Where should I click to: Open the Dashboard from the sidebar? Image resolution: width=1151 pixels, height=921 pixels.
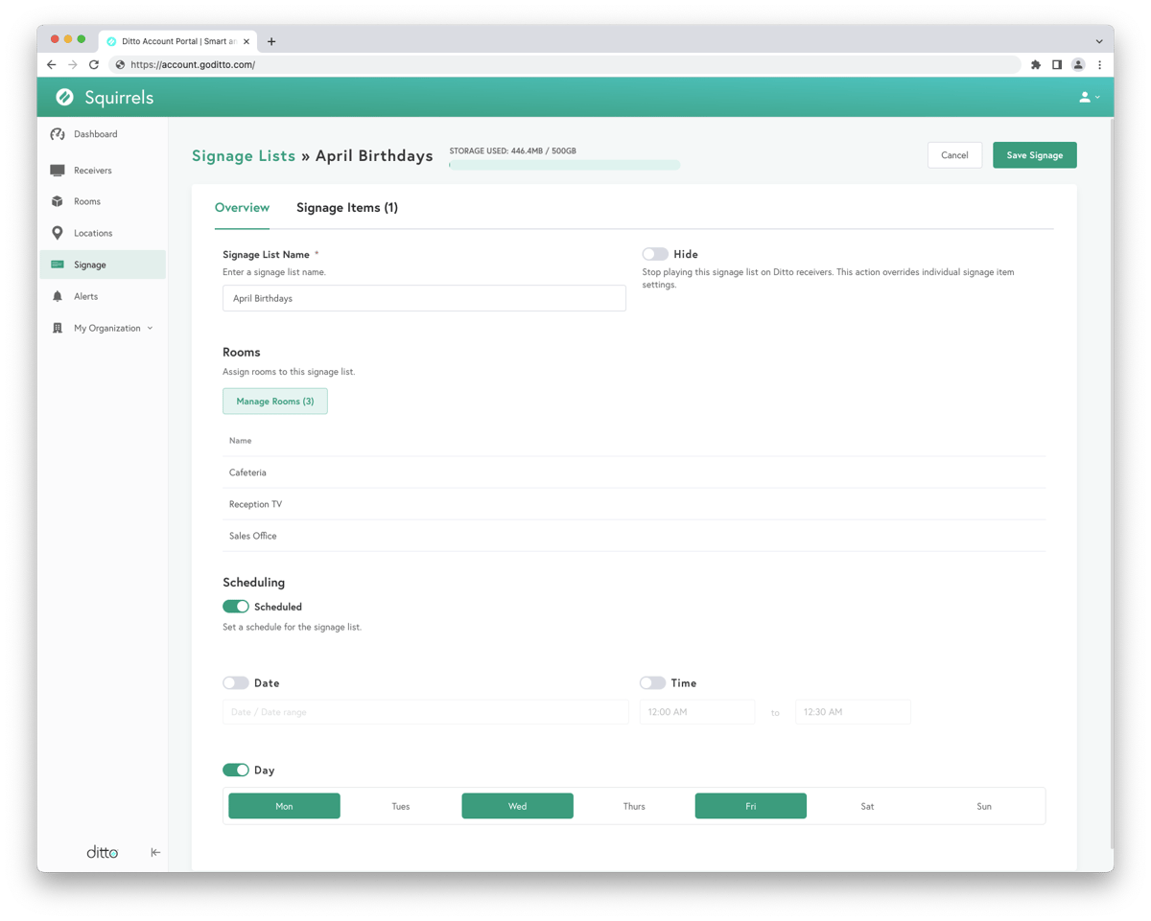(95, 134)
